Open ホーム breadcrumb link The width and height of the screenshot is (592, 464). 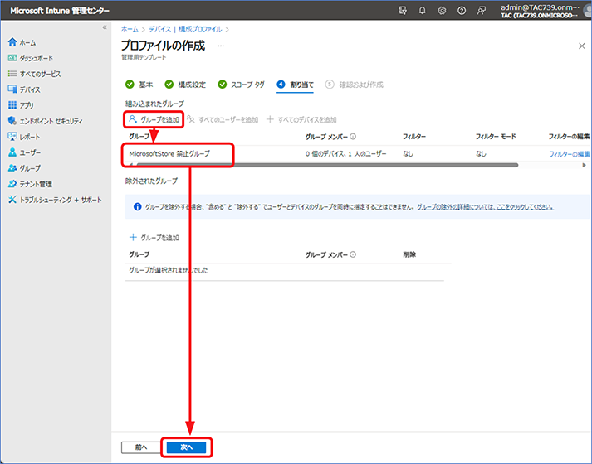point(130,29)
